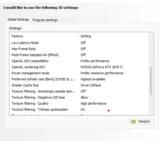
Task: Select Texture filtering Negative LOD bias
Action: point(38,97)
